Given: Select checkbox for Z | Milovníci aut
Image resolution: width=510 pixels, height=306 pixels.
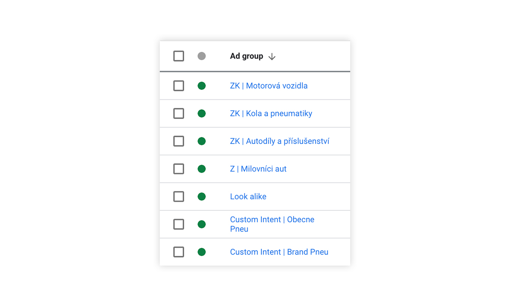Looking at the screenshot, I should (x=178, y=169).
